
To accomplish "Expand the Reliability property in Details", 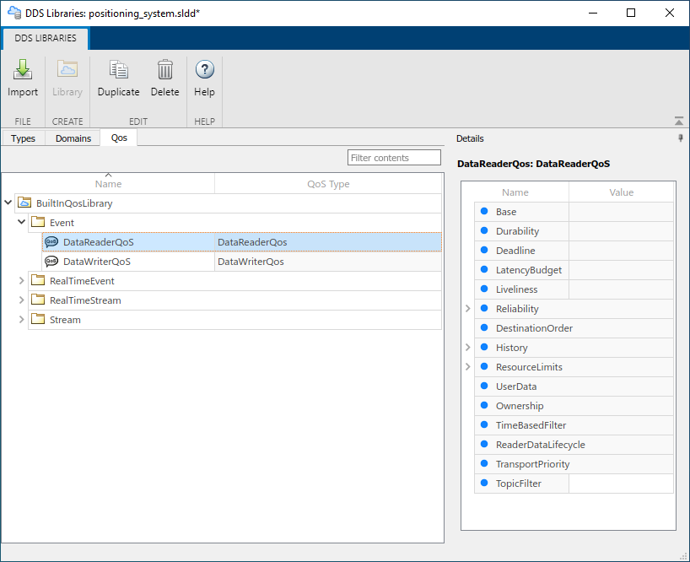I will coord(467,308).
